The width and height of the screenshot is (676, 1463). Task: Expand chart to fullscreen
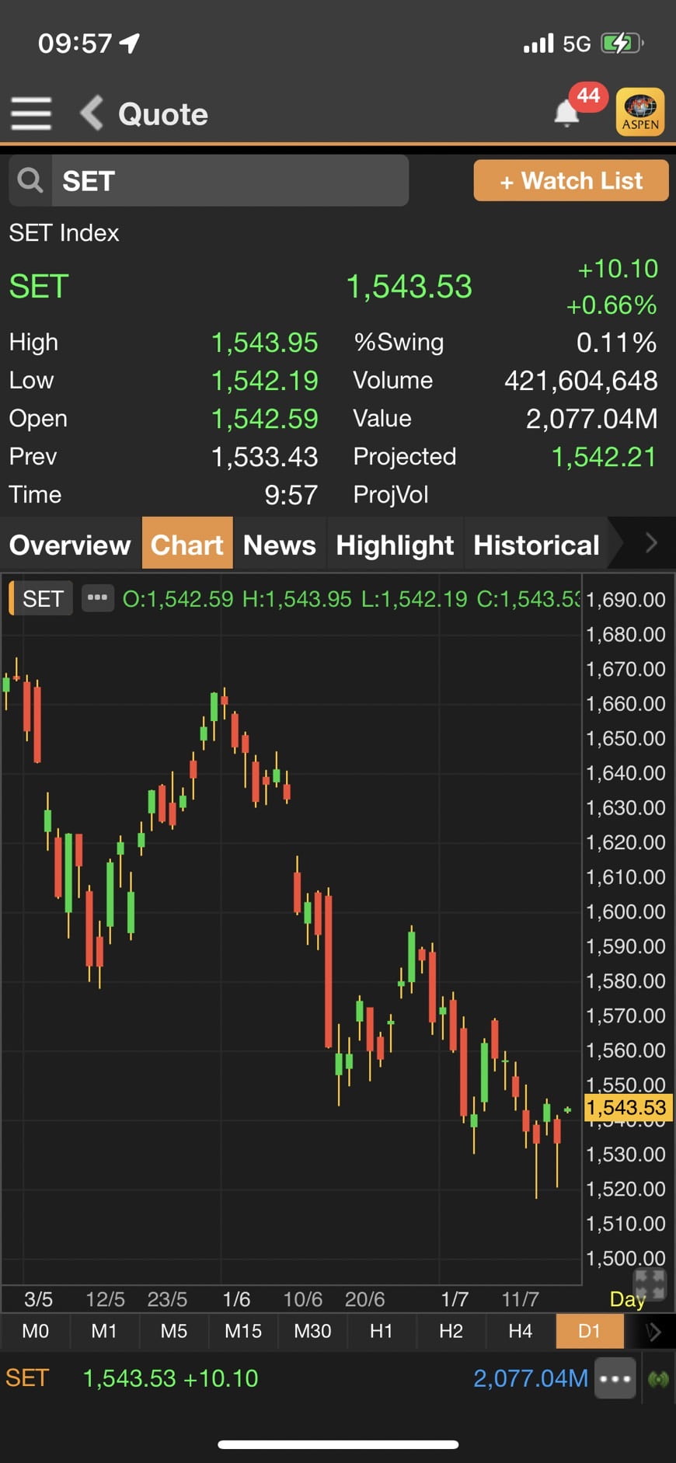(x=649, y=1284)
